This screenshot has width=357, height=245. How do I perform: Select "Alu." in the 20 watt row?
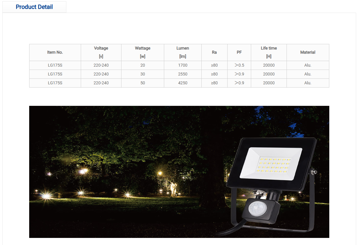click(308, 65)
